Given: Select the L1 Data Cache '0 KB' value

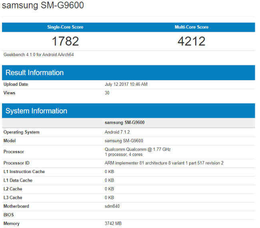Looking at the screenshot, I should 109,180.
